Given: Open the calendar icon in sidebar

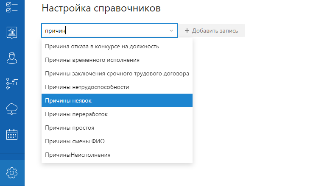Looking at the screenshot, I should [12, 135].
